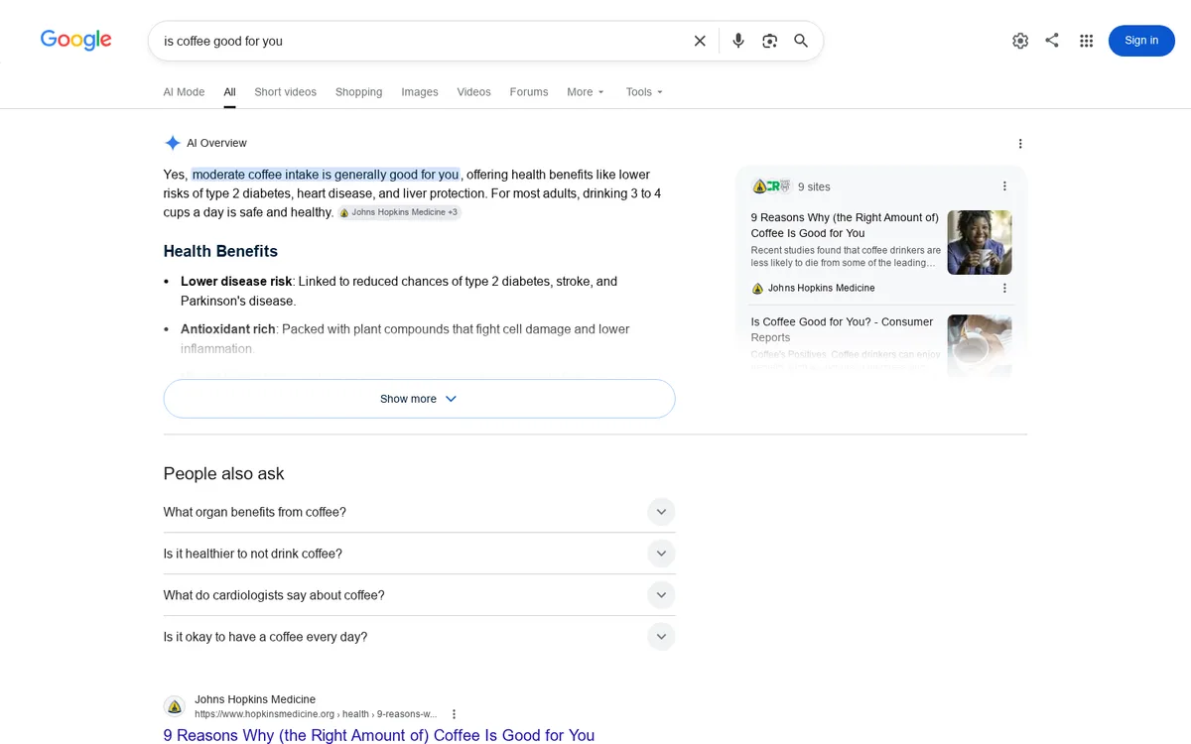This screenshot has width=1191, height=744.
Task: Click 'Lower disease risk' bullet text
Action: [236, 282]
